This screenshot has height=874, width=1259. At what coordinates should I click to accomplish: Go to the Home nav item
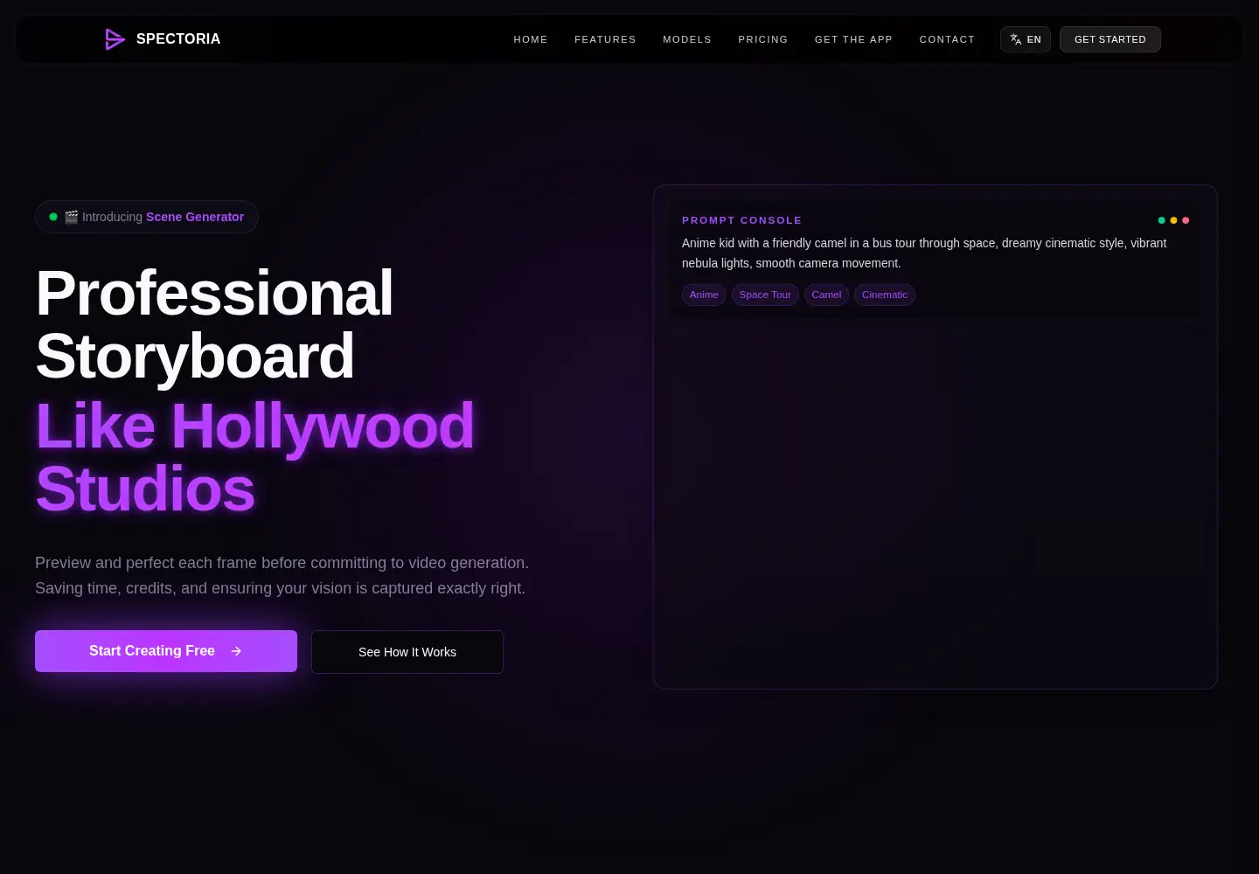click(x=531, y=39)
